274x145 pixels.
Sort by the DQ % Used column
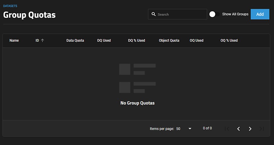(136, 41)
